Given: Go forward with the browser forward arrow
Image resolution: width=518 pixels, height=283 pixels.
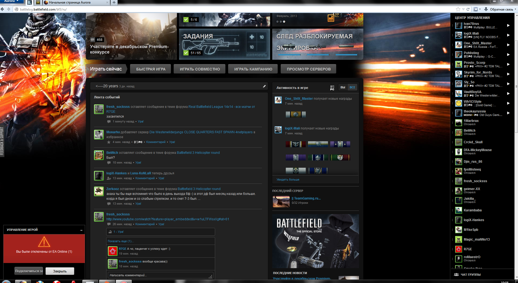Looking at the screenshot, I should pyautogui.click(x=9, y=9).
